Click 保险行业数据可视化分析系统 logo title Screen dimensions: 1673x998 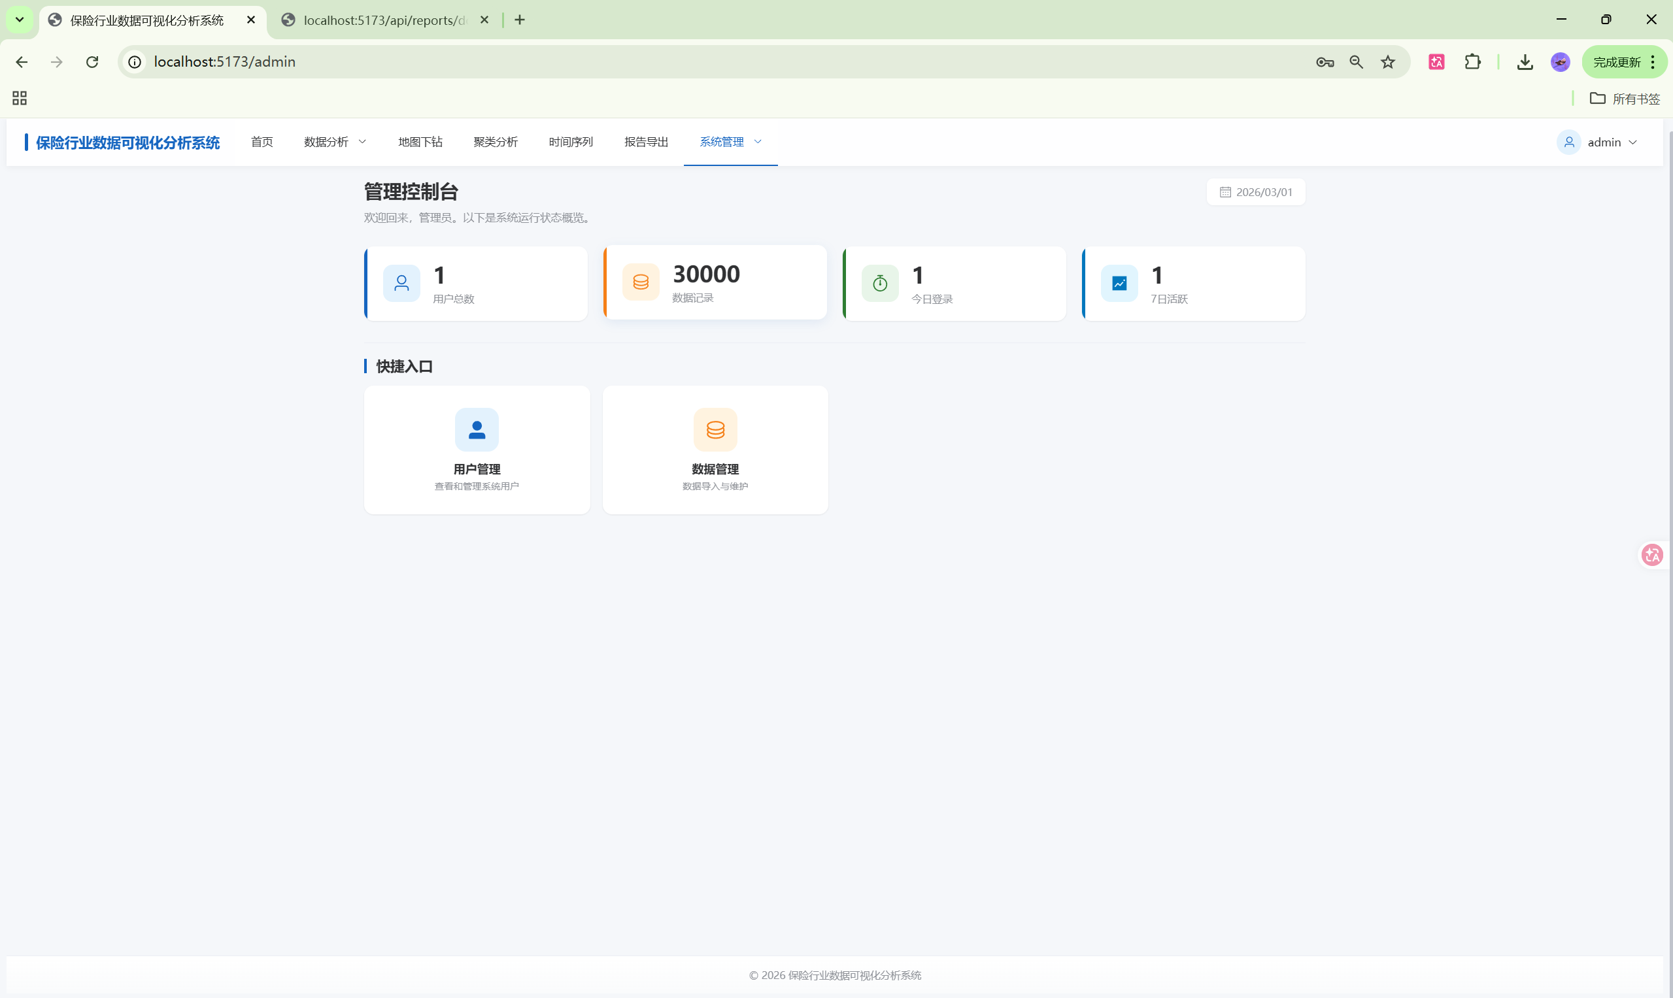128,142
